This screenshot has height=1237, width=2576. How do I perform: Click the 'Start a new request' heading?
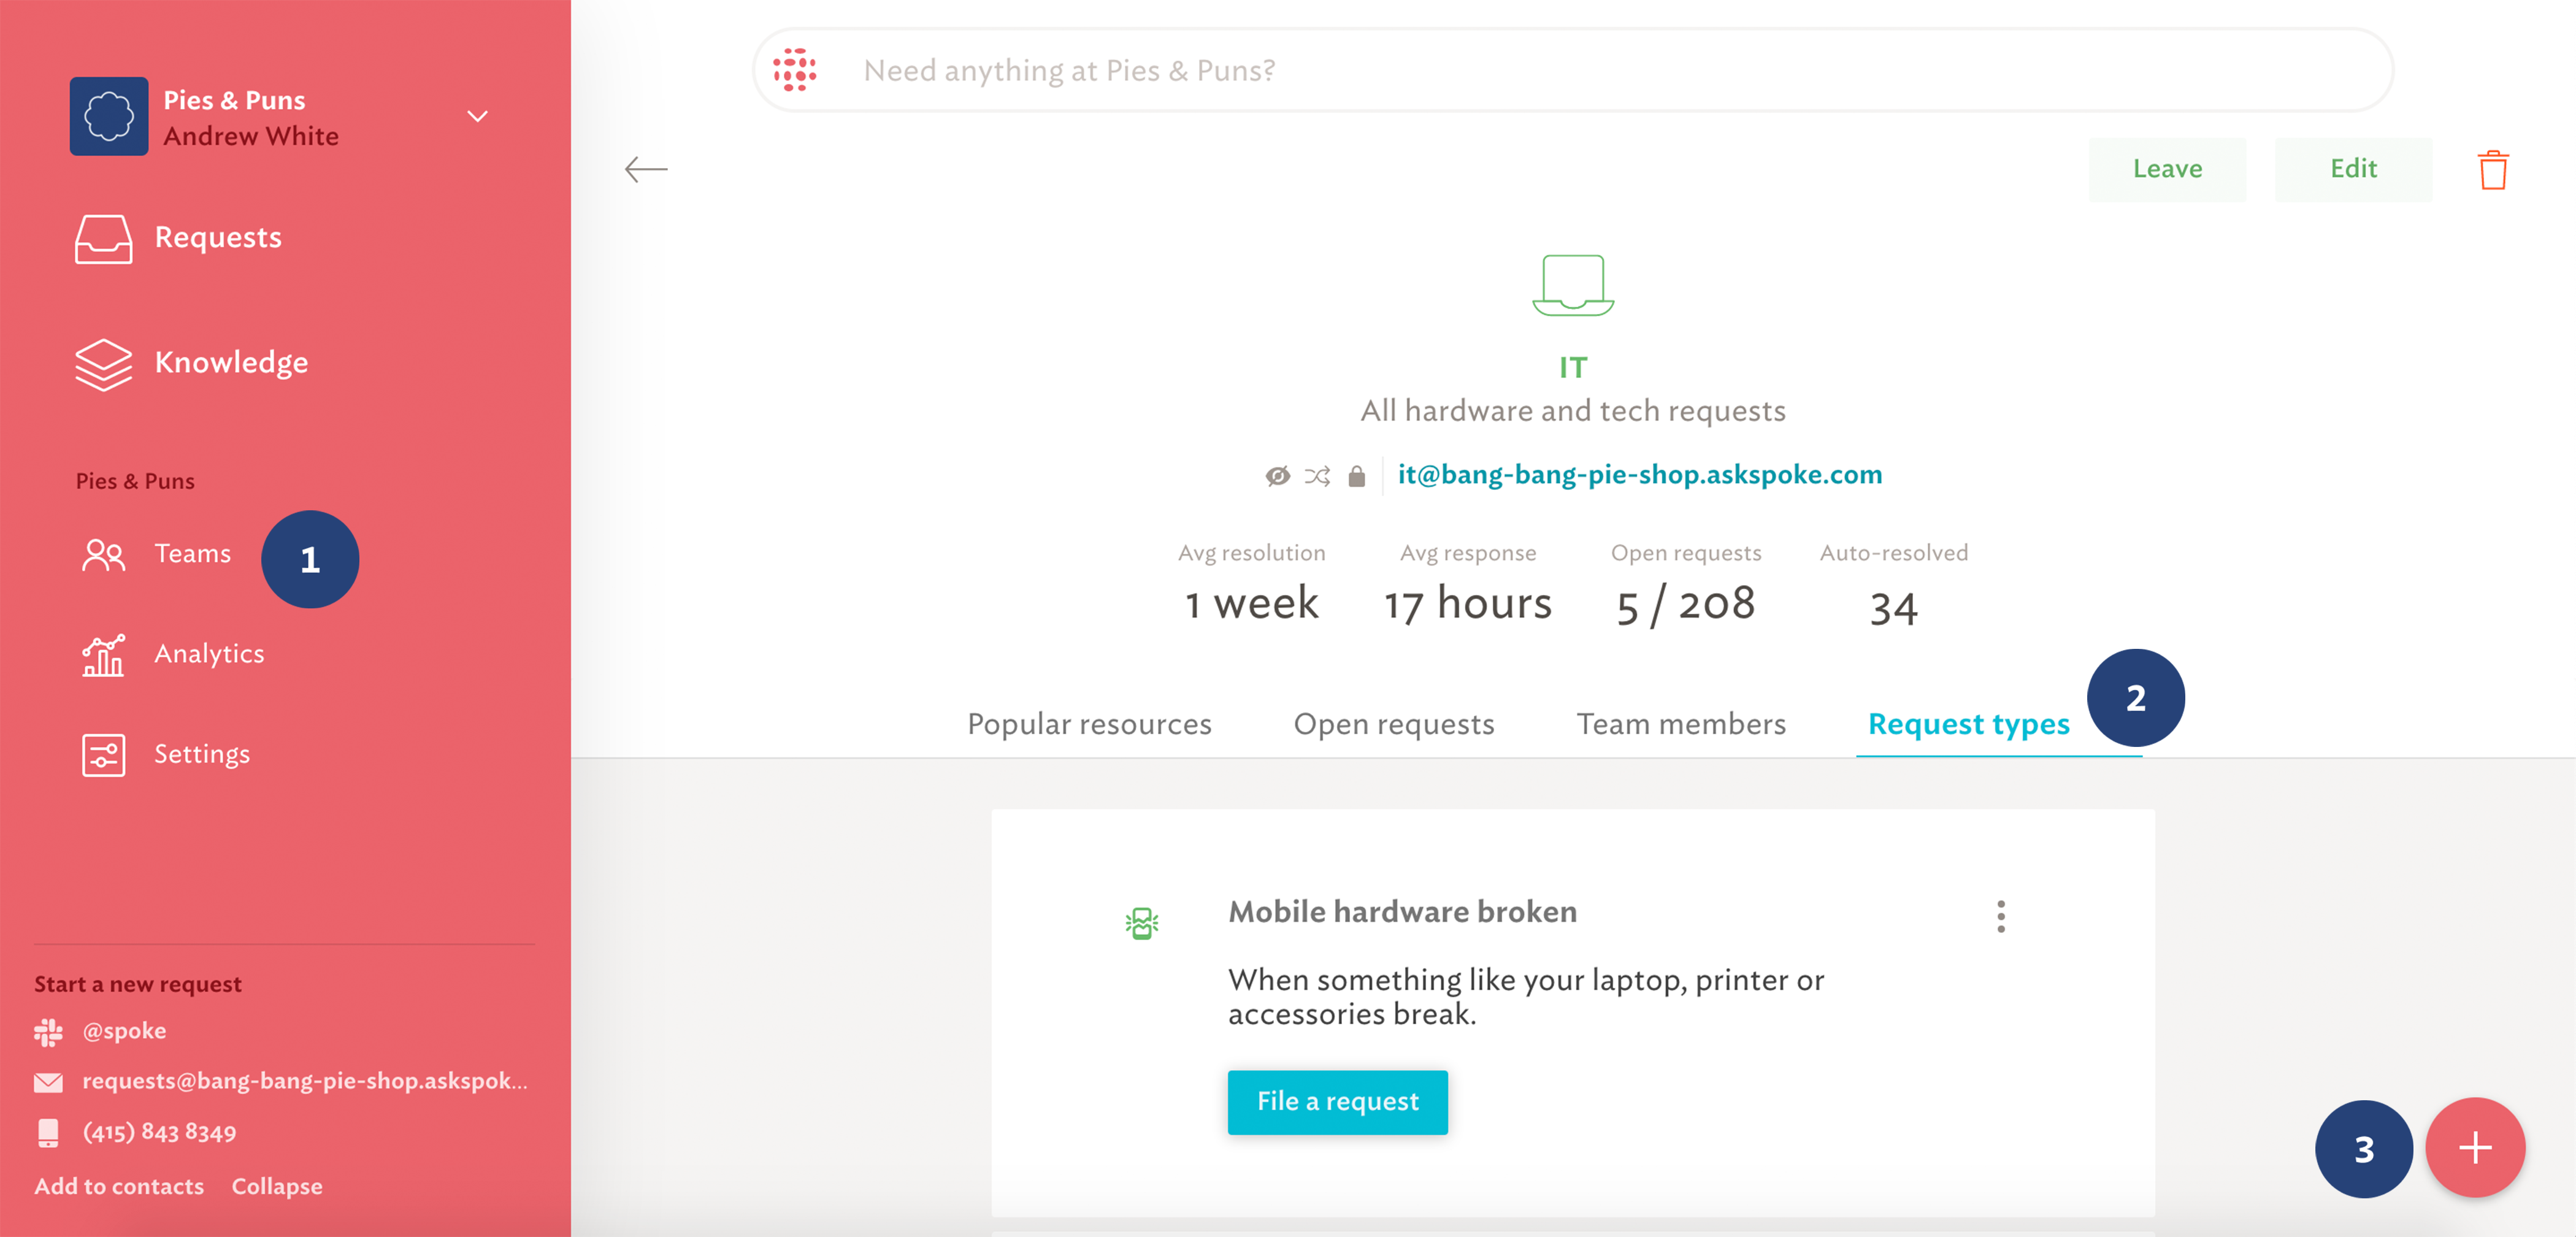pyautogui.click(x=138, y=984)
